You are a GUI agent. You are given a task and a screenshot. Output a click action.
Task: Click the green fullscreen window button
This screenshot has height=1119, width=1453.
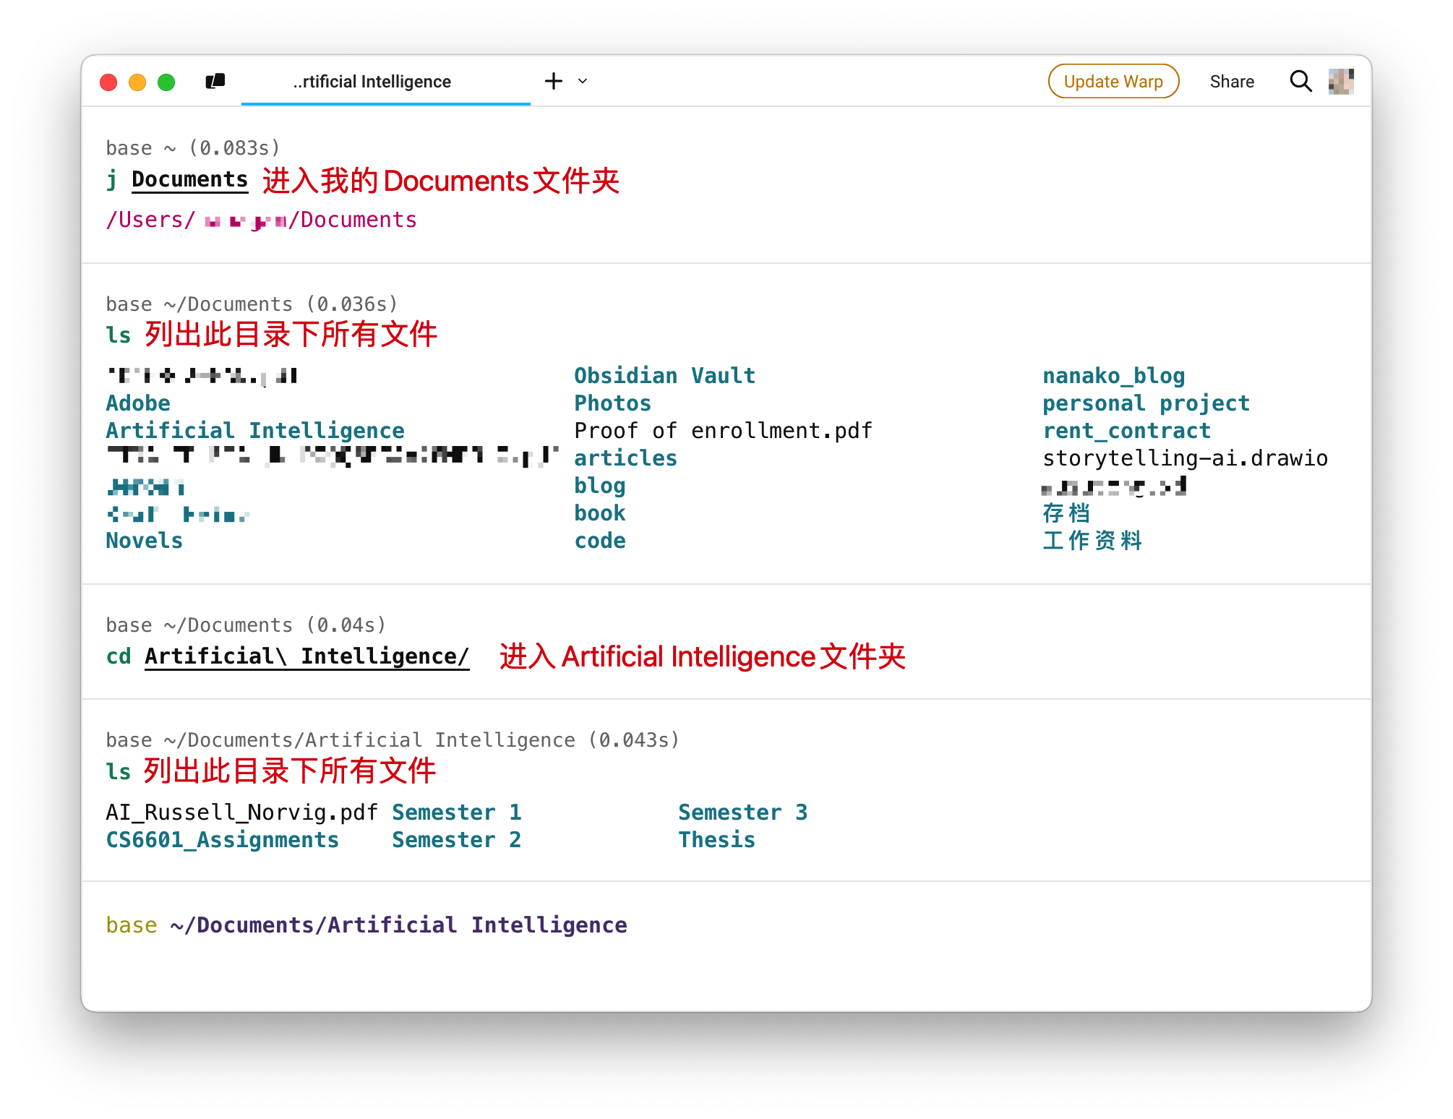166,82
